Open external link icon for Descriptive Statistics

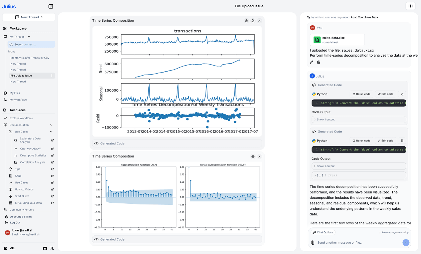click(x=52, y=155)
